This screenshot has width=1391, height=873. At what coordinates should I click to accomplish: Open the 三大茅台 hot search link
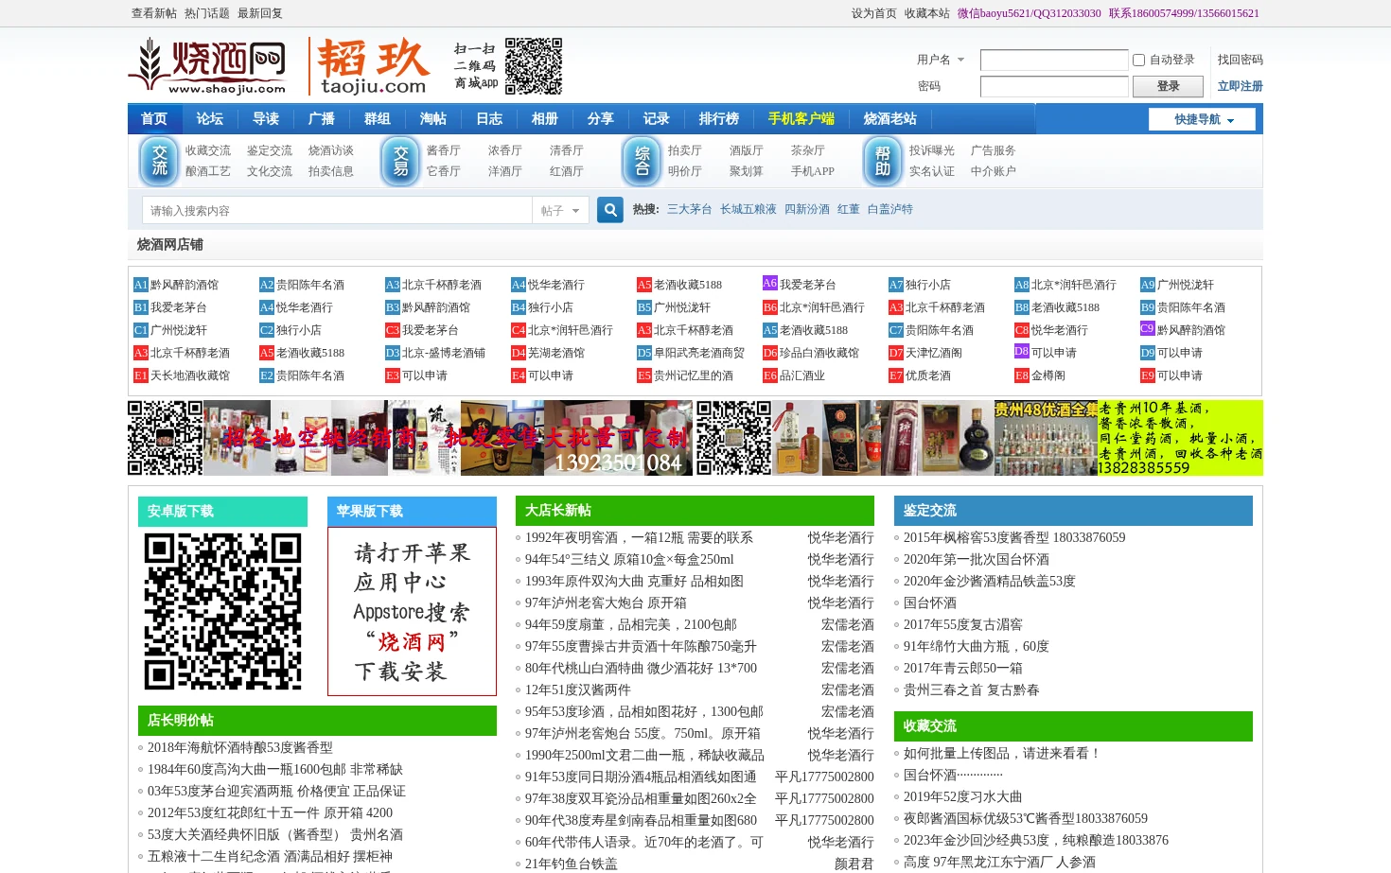pos(690,209)
